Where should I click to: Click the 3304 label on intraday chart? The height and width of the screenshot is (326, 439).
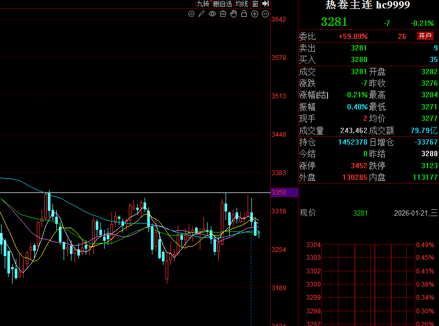[x=313, y=245]
